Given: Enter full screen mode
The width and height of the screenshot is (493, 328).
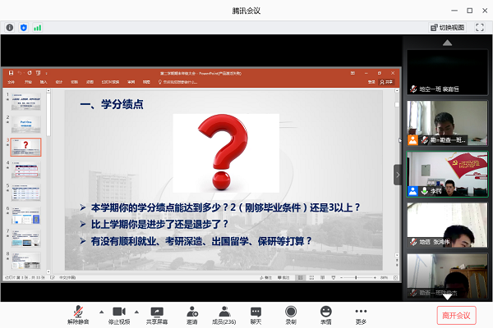Looking at the screenshot, I should (479, 27).
